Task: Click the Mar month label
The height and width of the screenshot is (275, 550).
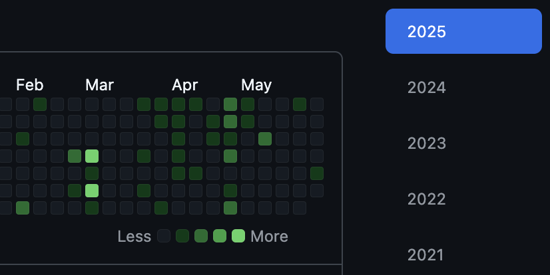Action: 99,85
